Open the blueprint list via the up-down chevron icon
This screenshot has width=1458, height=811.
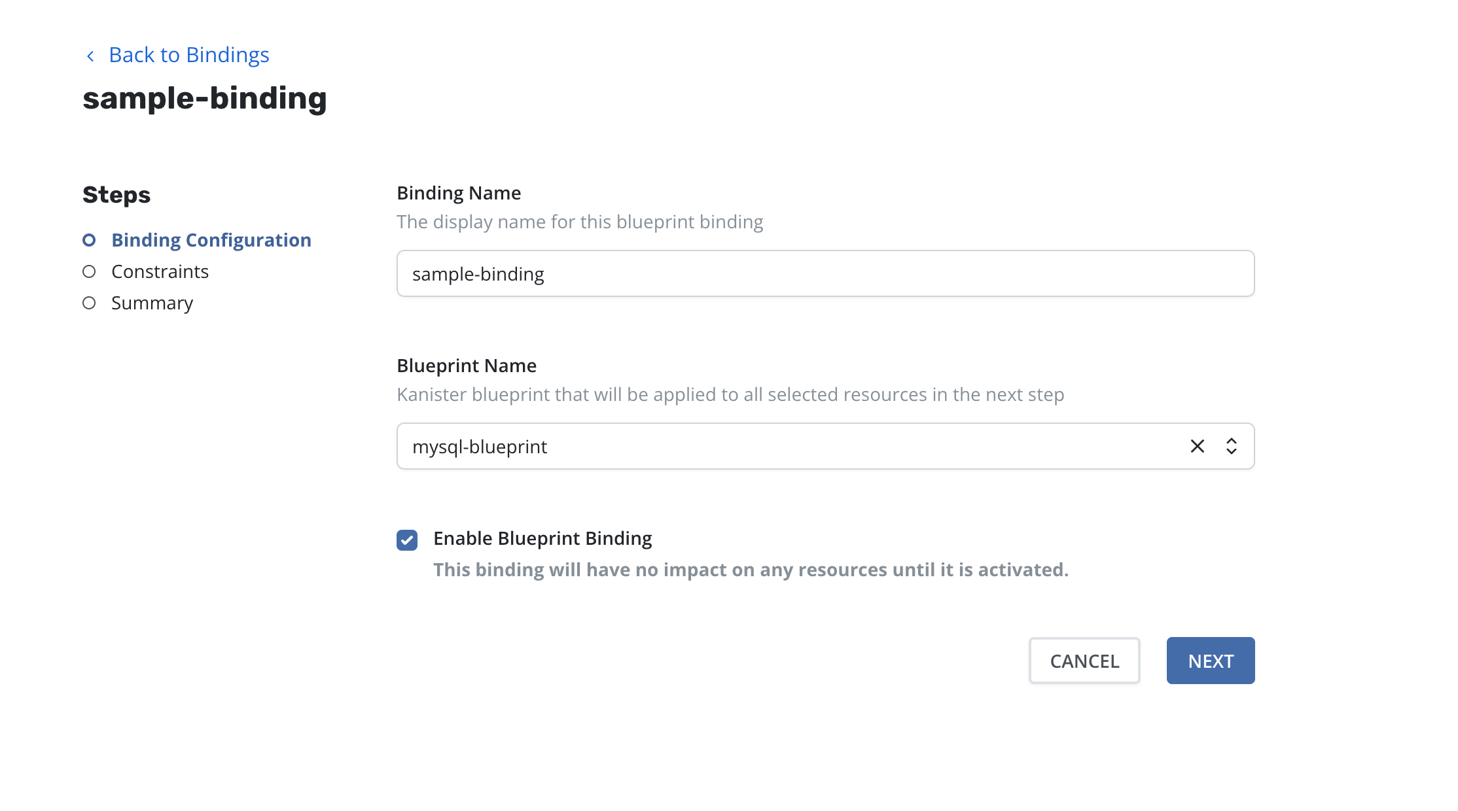tap(1231, 446)
